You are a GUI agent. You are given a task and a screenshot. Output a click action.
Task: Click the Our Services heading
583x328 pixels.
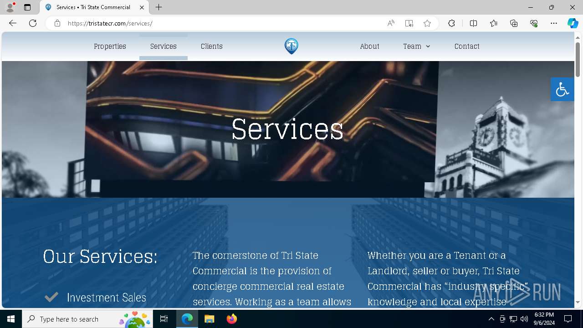coord(100,256)
